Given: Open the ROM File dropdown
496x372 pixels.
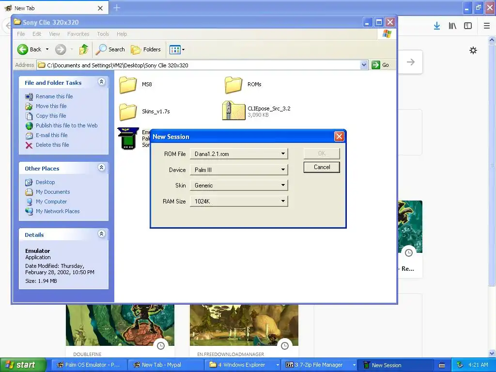Looking at the screenshot, I should (239, 154).
